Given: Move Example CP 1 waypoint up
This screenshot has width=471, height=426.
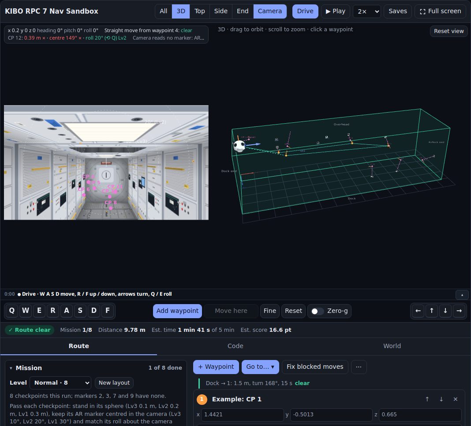Looking at the screenshot, I should pos(427,399).
